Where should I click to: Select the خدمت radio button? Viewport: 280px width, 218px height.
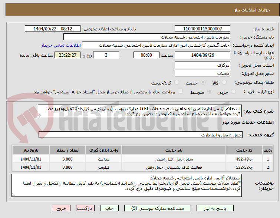coord(203,82)
